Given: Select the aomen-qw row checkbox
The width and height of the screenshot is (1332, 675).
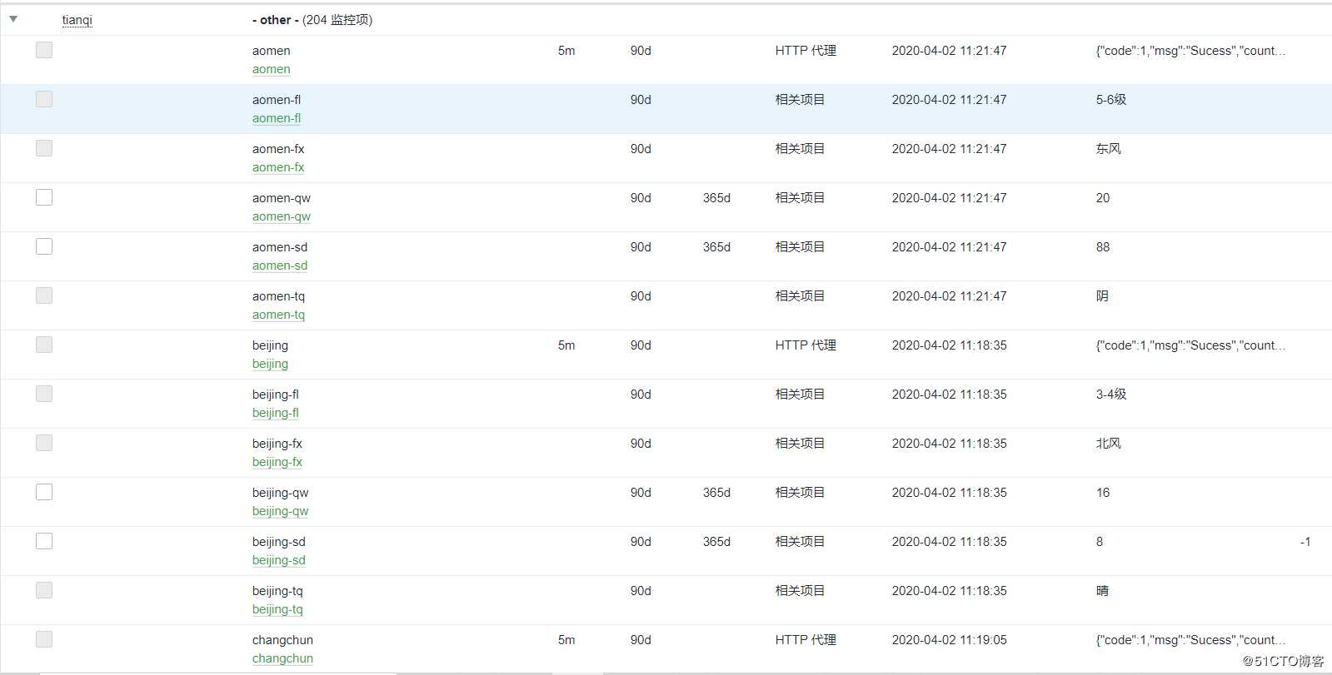Looking at the screenshot, I should click(44, 197).
